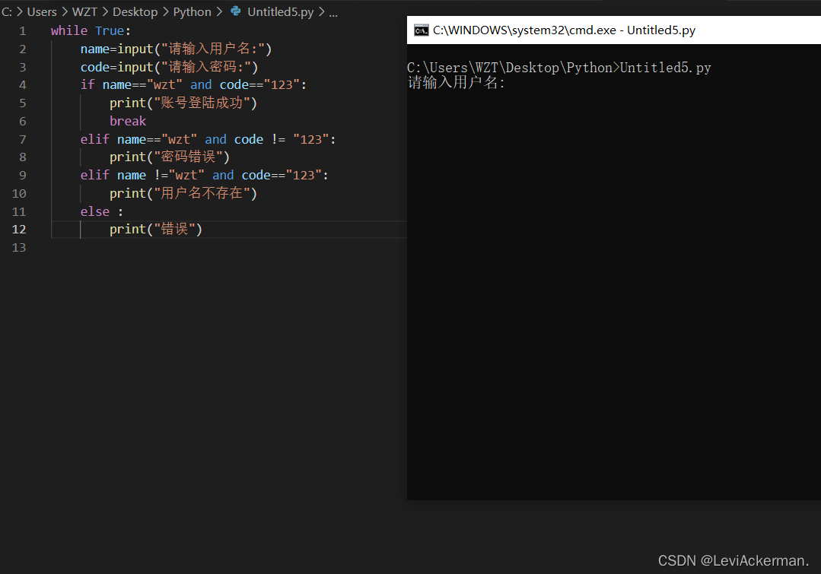Screen dimensions: 821x574
Task: Click "Untitled5.py" in the breadcrumb
Action: pos(280,11)
